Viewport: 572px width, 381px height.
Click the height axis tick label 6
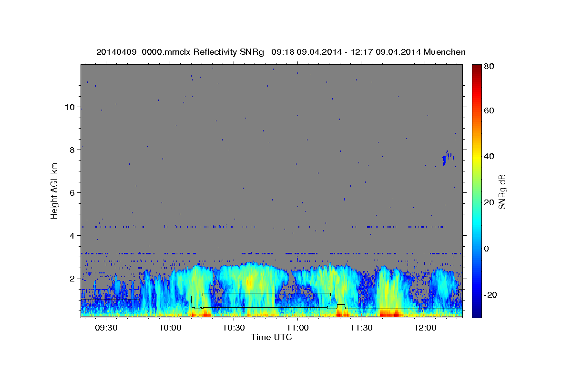[72, 192]
